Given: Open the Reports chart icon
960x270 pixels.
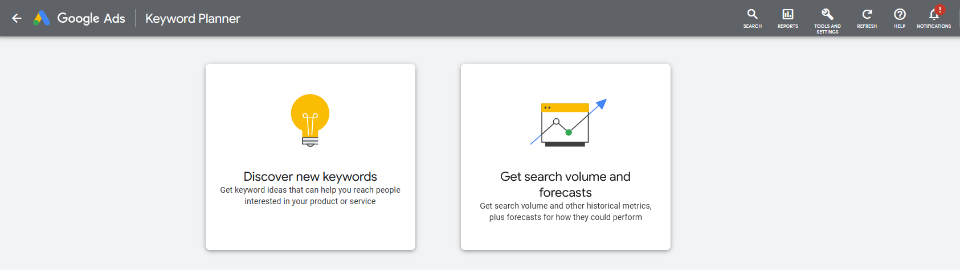Looking at the screenshot, I should (788, 14).
